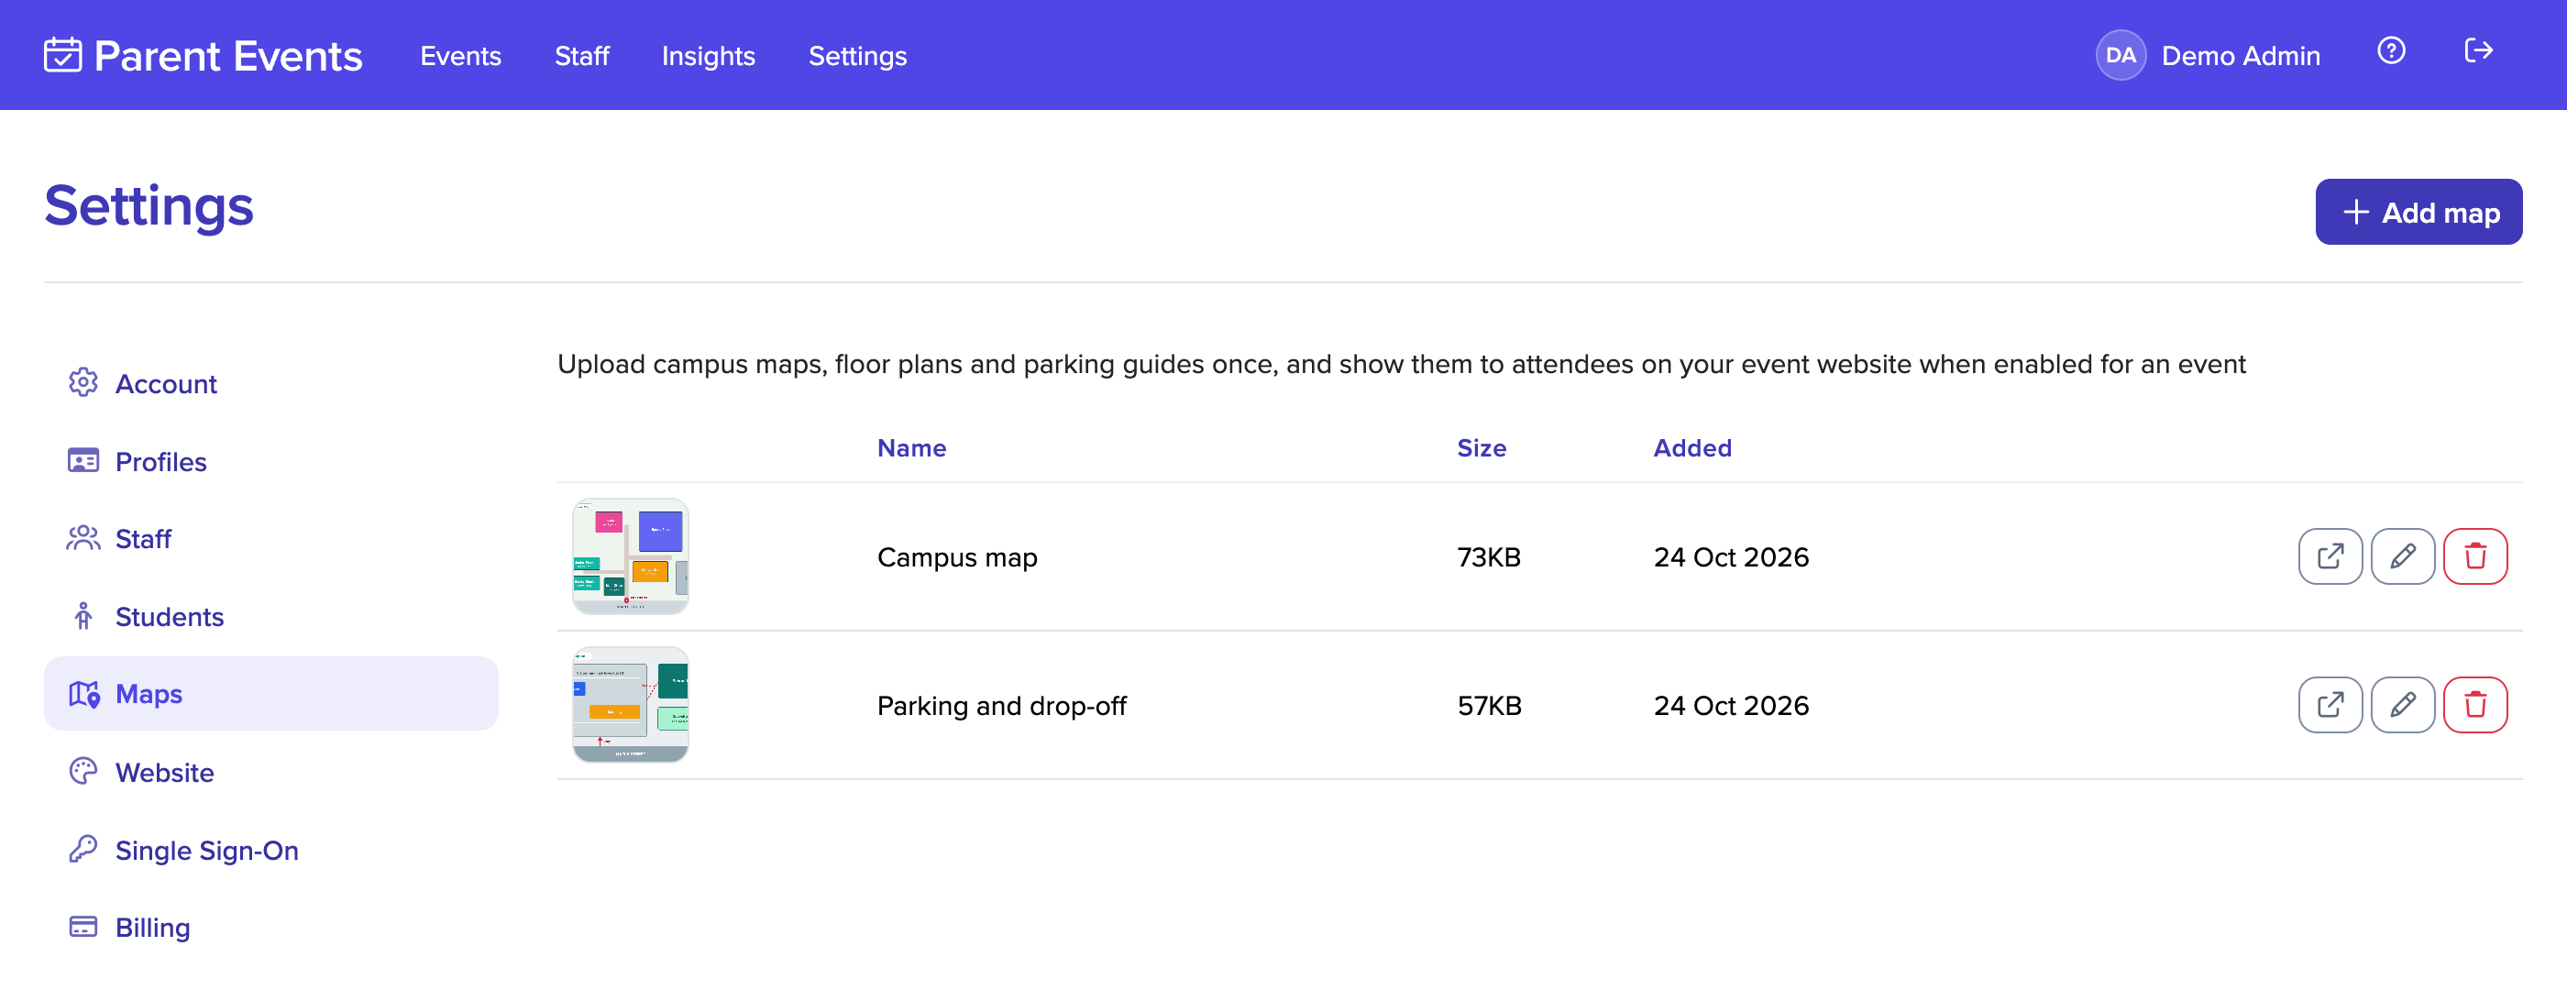Click the Parking row's 24 Oct 2026 date

tap(1731, 705)
